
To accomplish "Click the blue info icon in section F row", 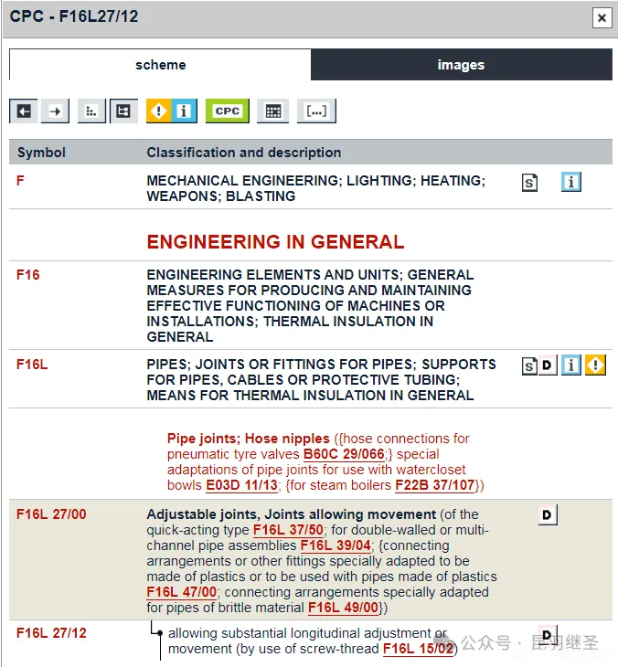I will click(571, 183).
